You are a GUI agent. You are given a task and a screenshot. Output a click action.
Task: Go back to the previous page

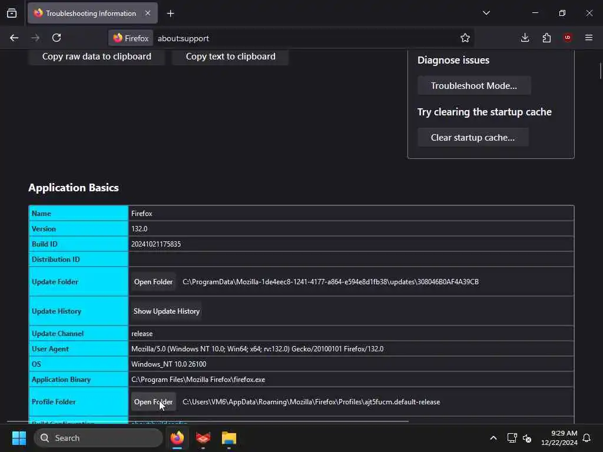(14, 38)
